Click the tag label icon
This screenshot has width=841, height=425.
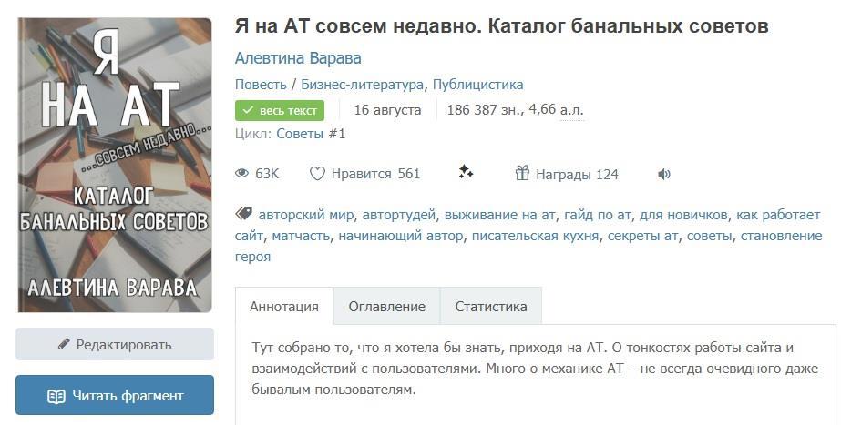pyautogui.click(x=243, y=215)
